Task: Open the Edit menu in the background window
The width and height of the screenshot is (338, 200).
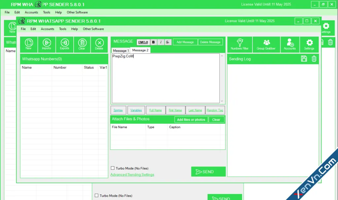Action: tap(17, 12)
